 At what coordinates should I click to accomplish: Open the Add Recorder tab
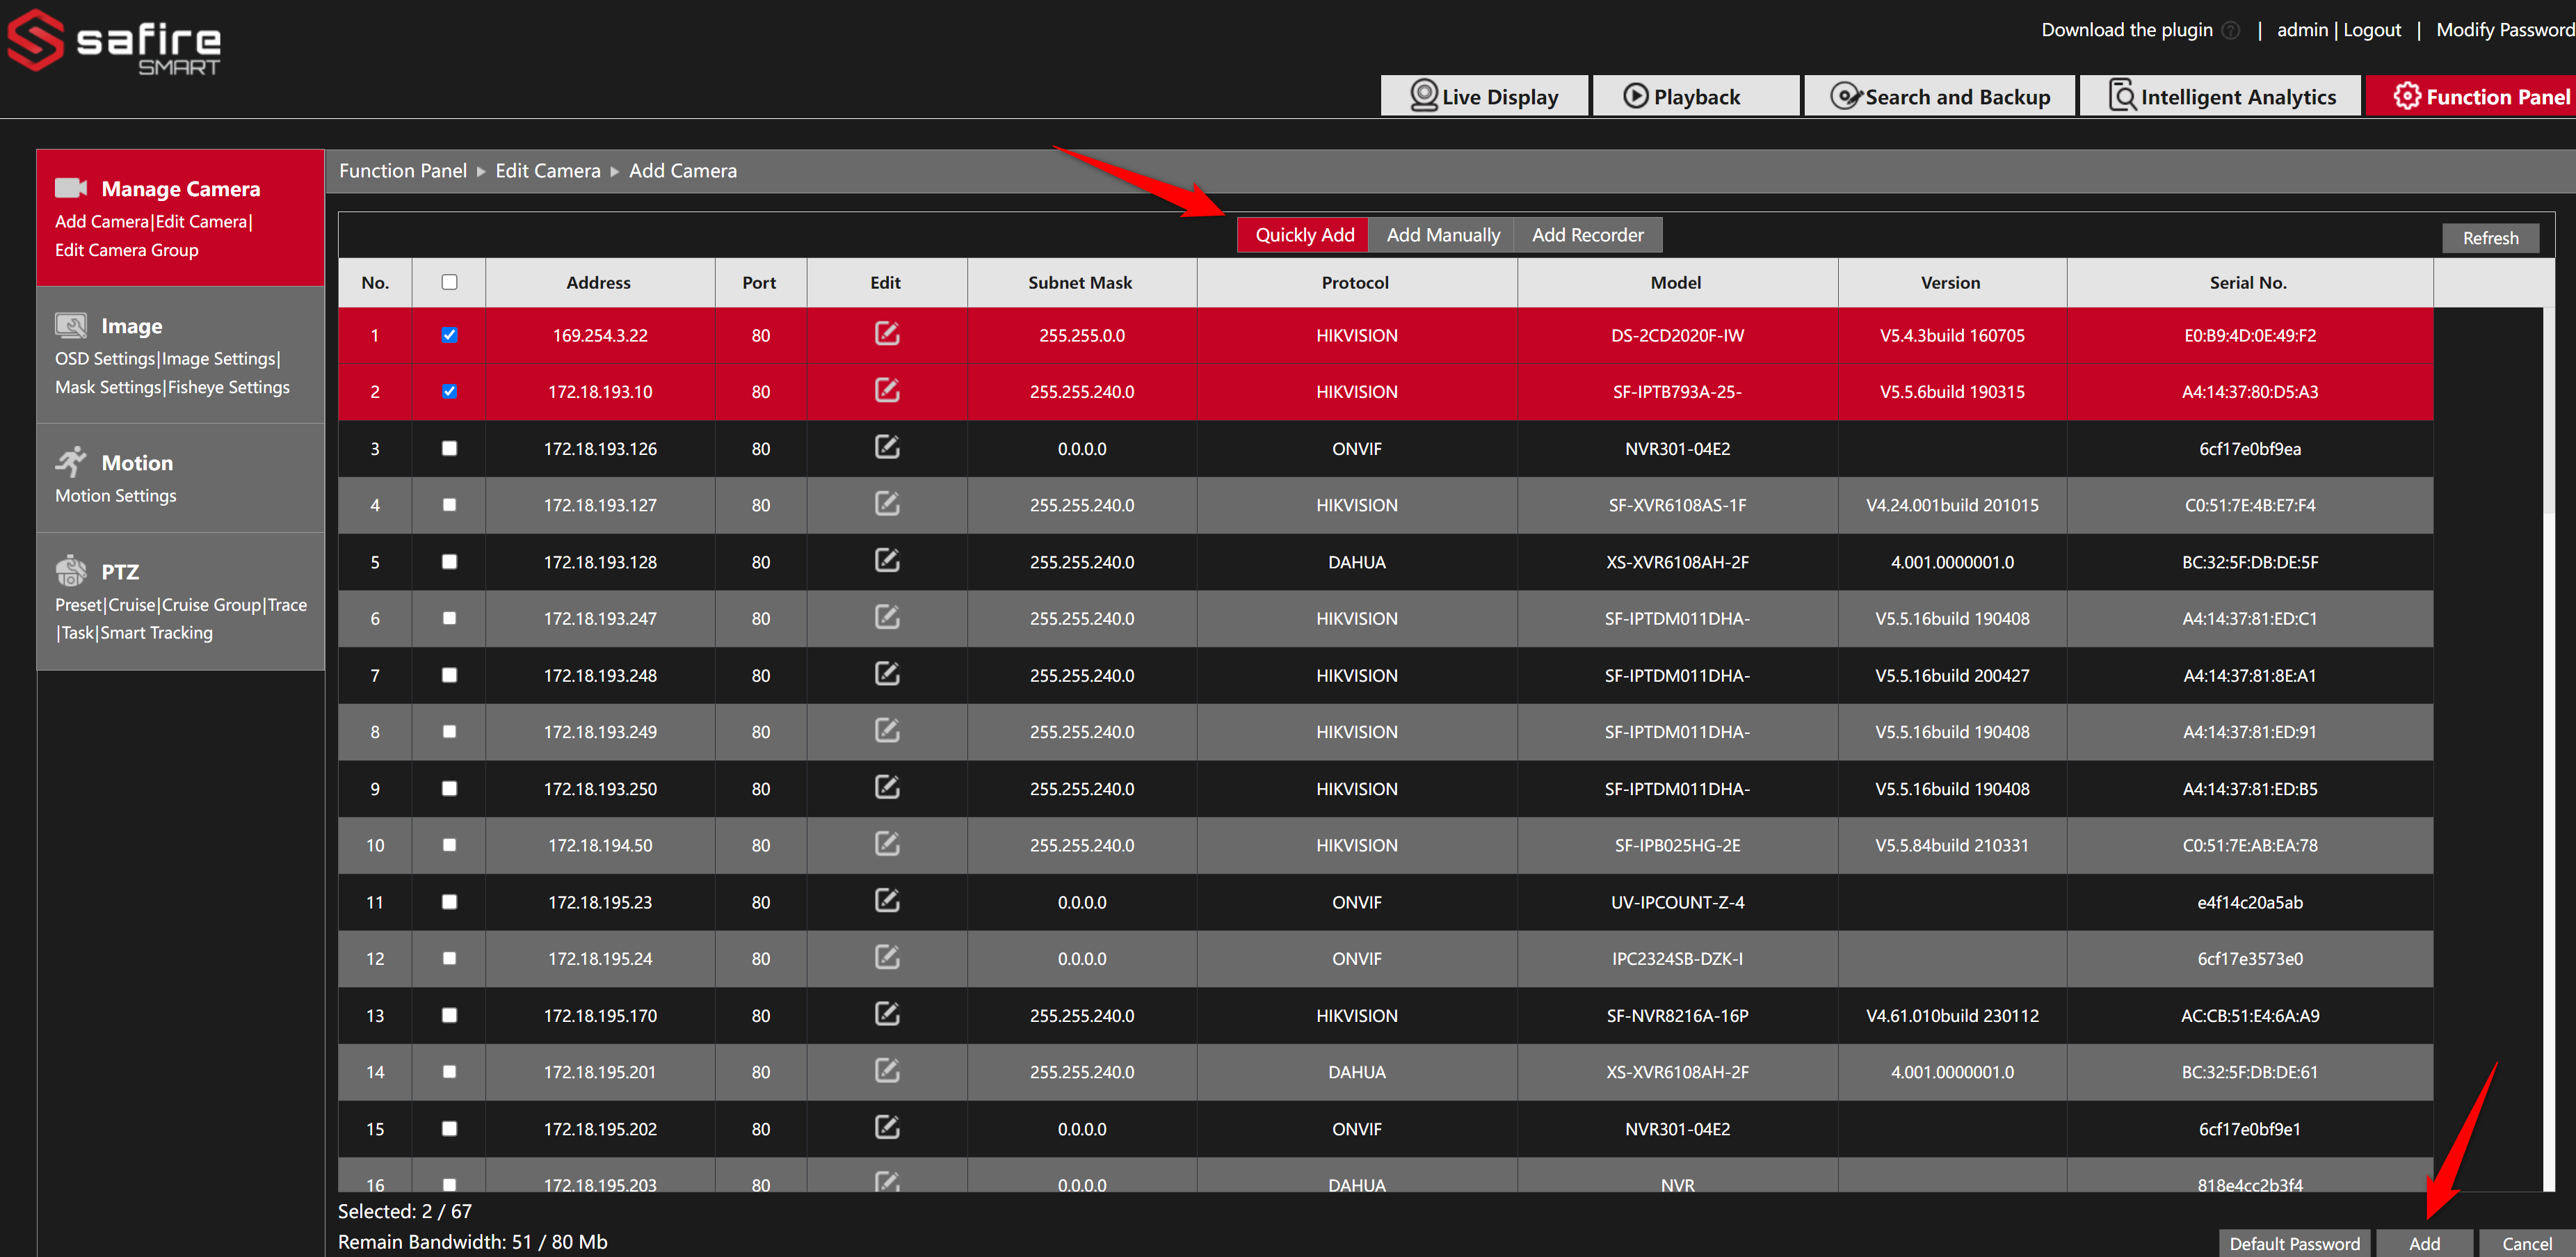click(x=1587, y=235)
